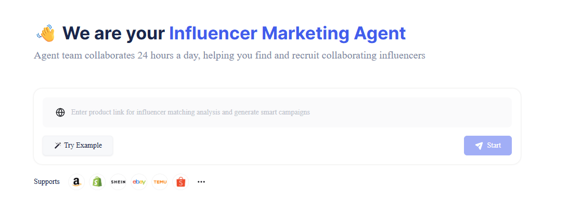This screenshot has width=568, height=216.
Task: Show more supported platforms via ellipsis
Action: coord(201,182)
